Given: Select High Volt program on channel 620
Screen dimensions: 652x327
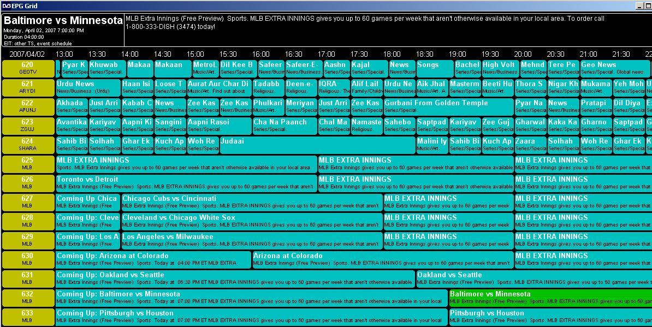Looking at the screenshot, I should point(500,69).
